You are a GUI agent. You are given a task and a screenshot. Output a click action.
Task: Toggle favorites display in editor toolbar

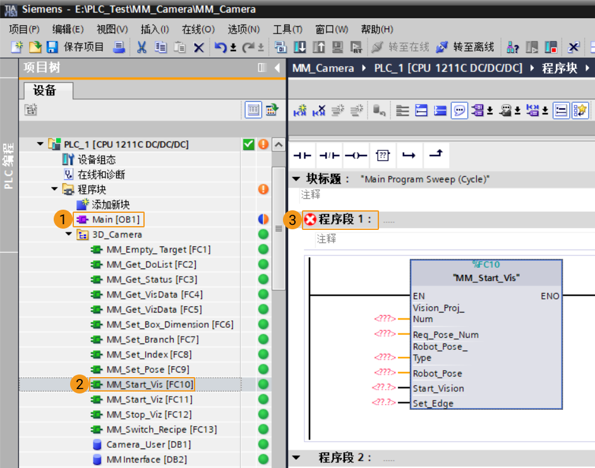(x=580, y=111)
